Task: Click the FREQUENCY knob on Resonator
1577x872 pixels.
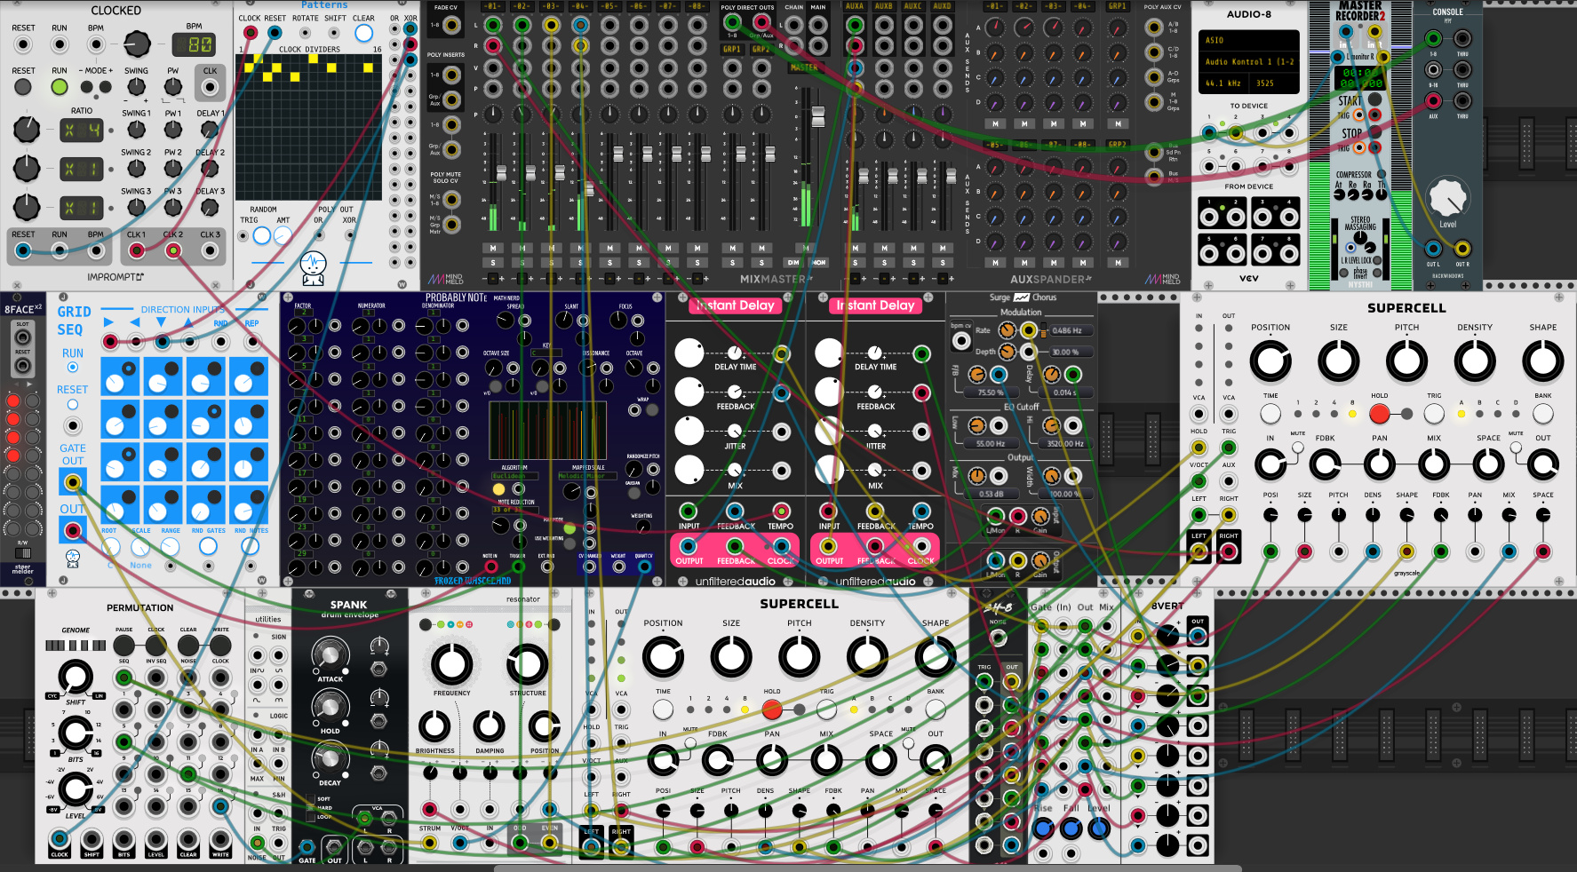Action: point(451,663)
